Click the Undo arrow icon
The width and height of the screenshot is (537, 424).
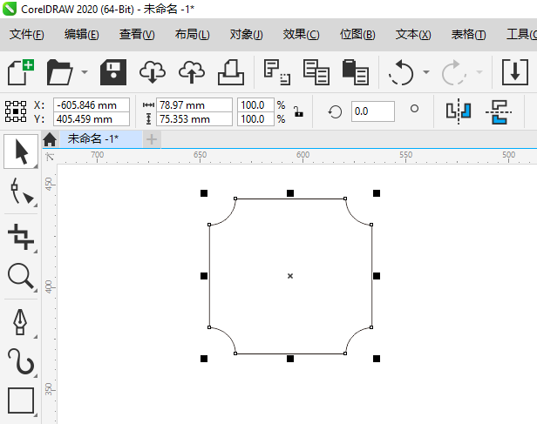click(x=401, y=72)
